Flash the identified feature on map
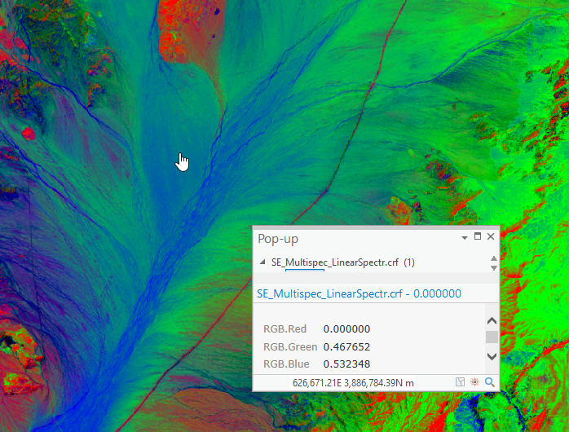The width and height of the screenshot is (569, 432). 474,382
